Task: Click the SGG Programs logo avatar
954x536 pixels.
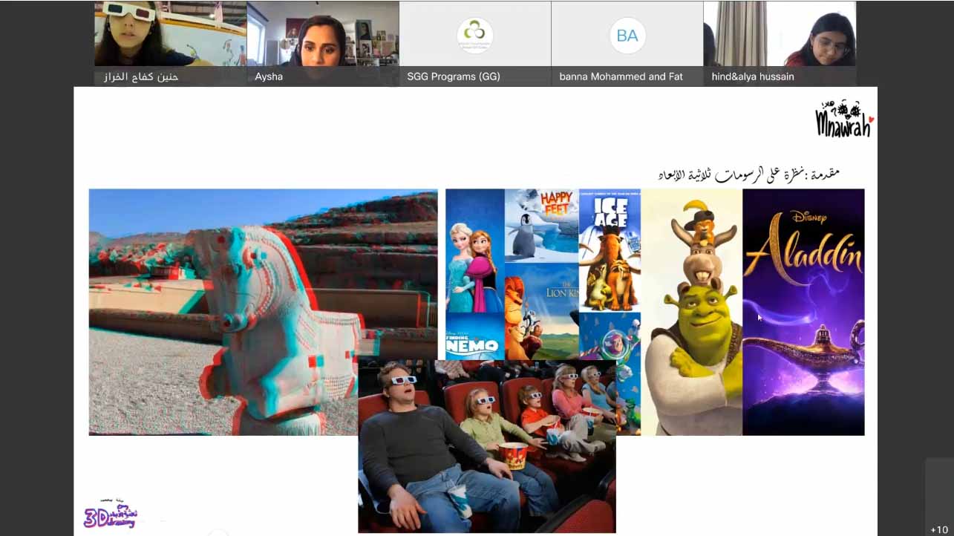Action: click(474, 35)
